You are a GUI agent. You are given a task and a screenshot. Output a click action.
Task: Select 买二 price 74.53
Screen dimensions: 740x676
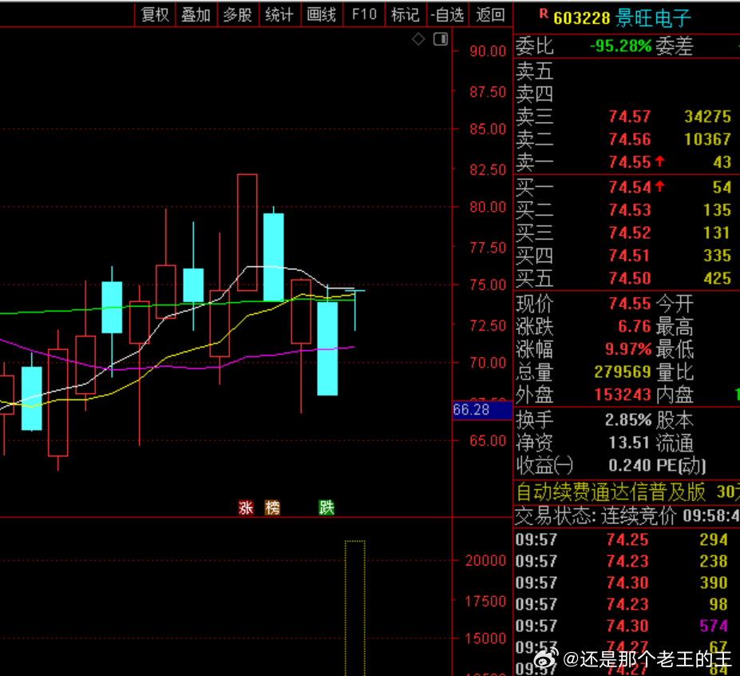(x=630, y=209)
